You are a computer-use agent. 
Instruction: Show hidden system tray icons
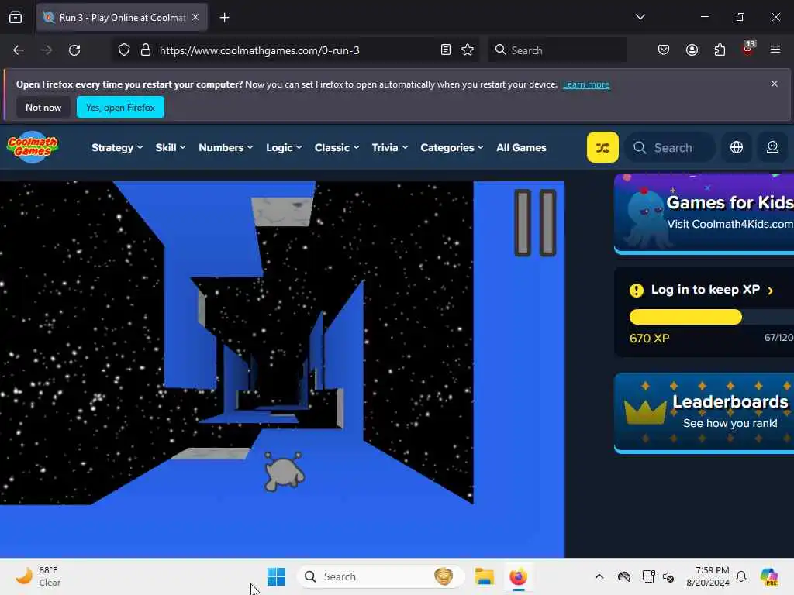pos(599,576)
